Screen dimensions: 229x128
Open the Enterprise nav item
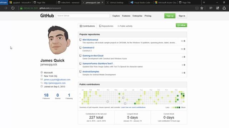click(x=137, y=16)
